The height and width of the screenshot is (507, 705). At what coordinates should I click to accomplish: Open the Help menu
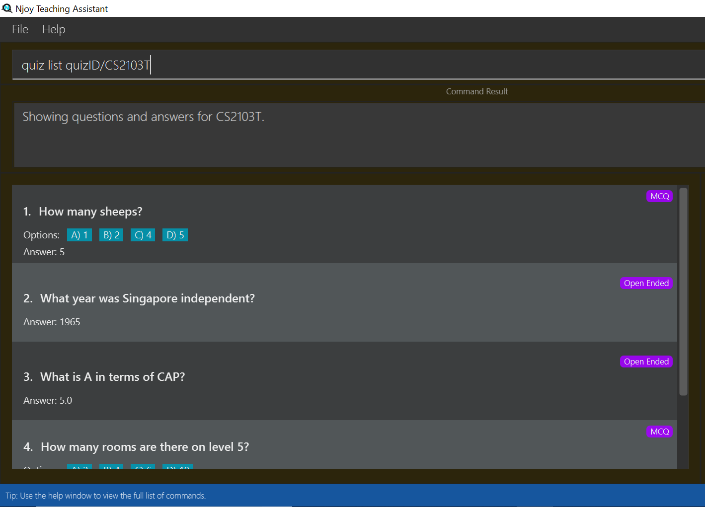click(x=54, y=29)
